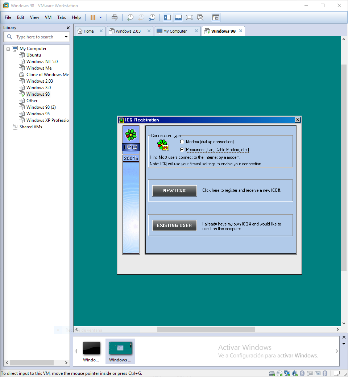Close the Library panel
348x377 pixels.
point(68,28)
